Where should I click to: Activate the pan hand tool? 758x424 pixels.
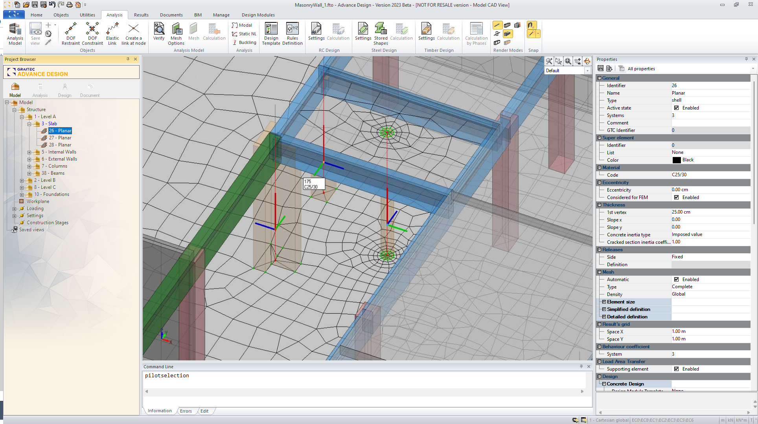(x=578, y=61)
